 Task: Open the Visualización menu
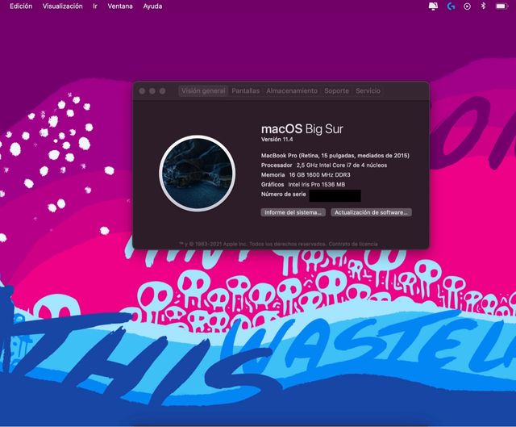[62, 6]
